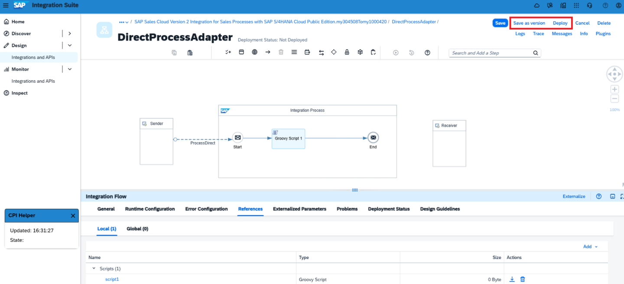
Task: Open the feedback chat icon in header
Action: [550, 5]
